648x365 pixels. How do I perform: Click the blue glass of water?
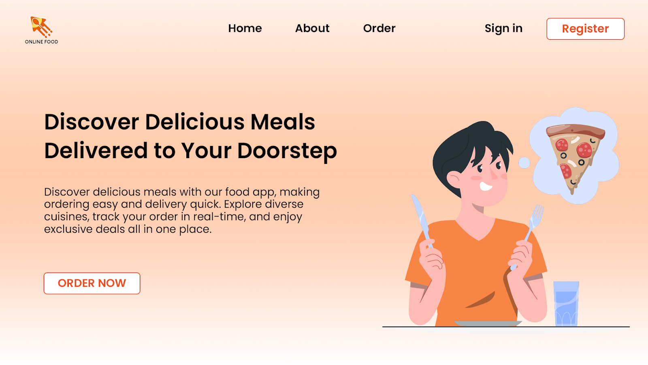tap(566, 304)
